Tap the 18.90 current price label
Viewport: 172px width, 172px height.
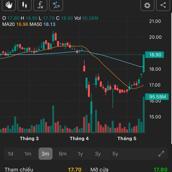(155, 55)
